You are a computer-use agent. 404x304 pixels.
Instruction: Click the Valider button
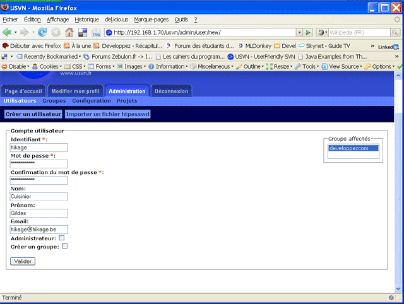(x=23, y=260)
